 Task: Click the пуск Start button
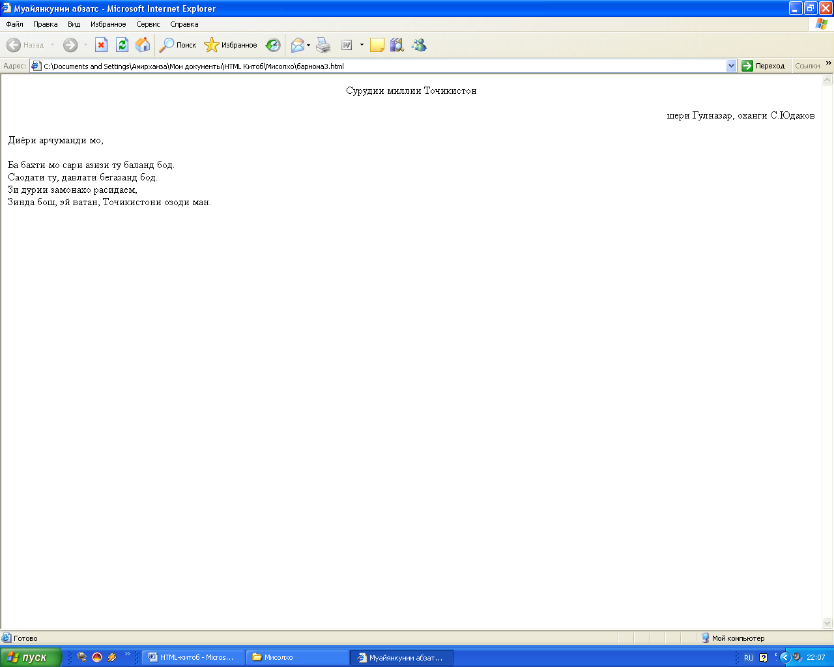pyautogui.click(x=31, y=657)
